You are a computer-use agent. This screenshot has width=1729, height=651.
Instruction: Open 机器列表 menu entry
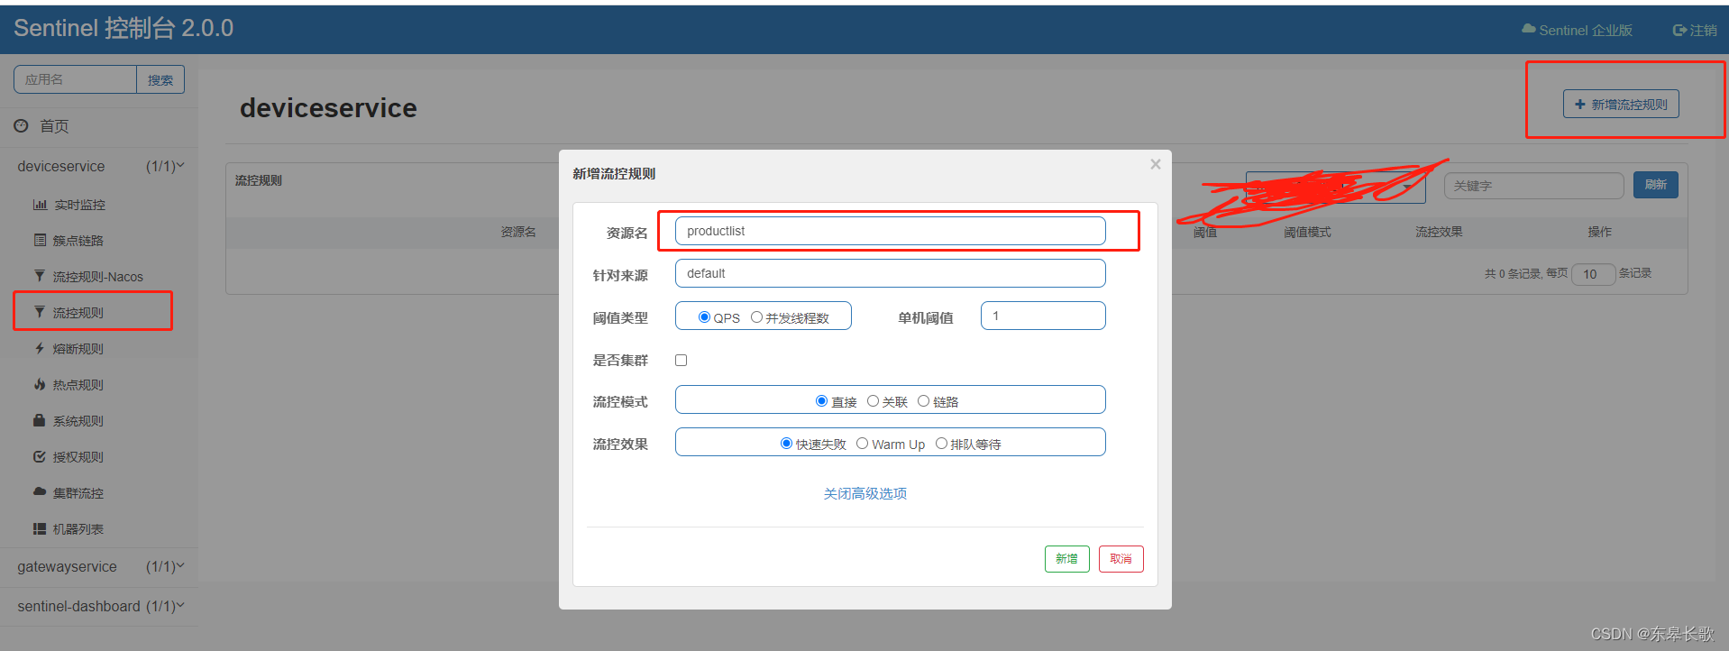[x=78, y=529]
